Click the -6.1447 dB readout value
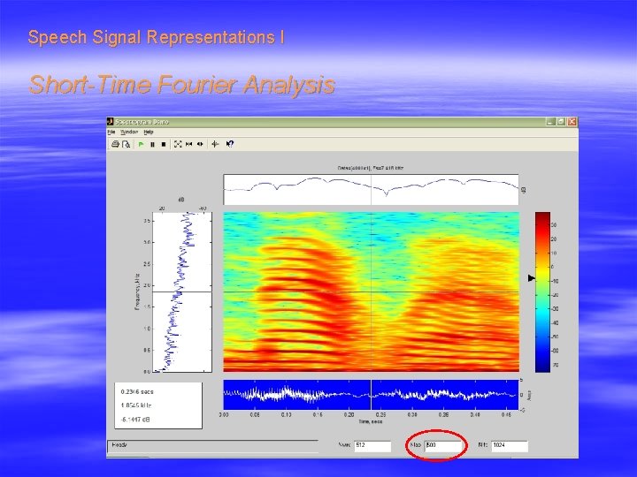Image resolution: width=637 pixels, height=477 pixels. pyautogui.click(x=135, y=419)
